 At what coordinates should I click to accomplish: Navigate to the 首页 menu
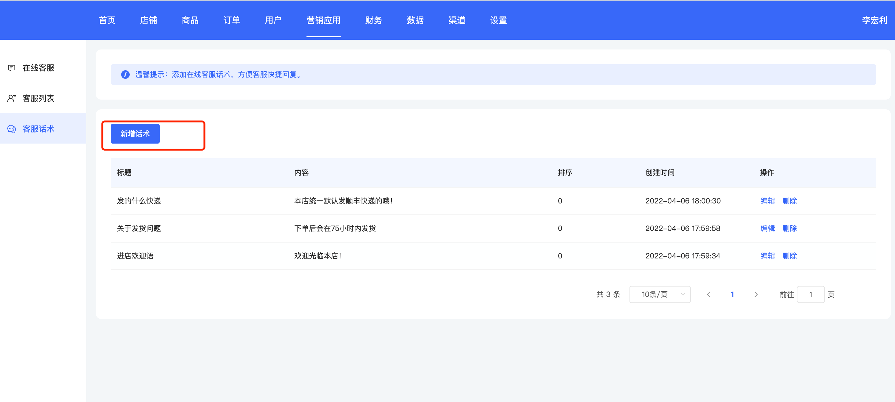pyautogui.click(x=107, y=20)
